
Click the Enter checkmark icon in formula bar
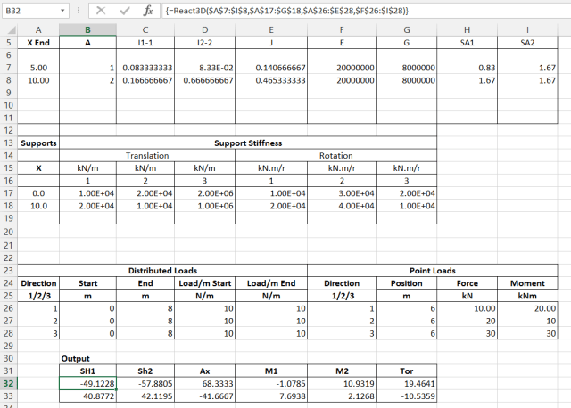click(120, 9)
